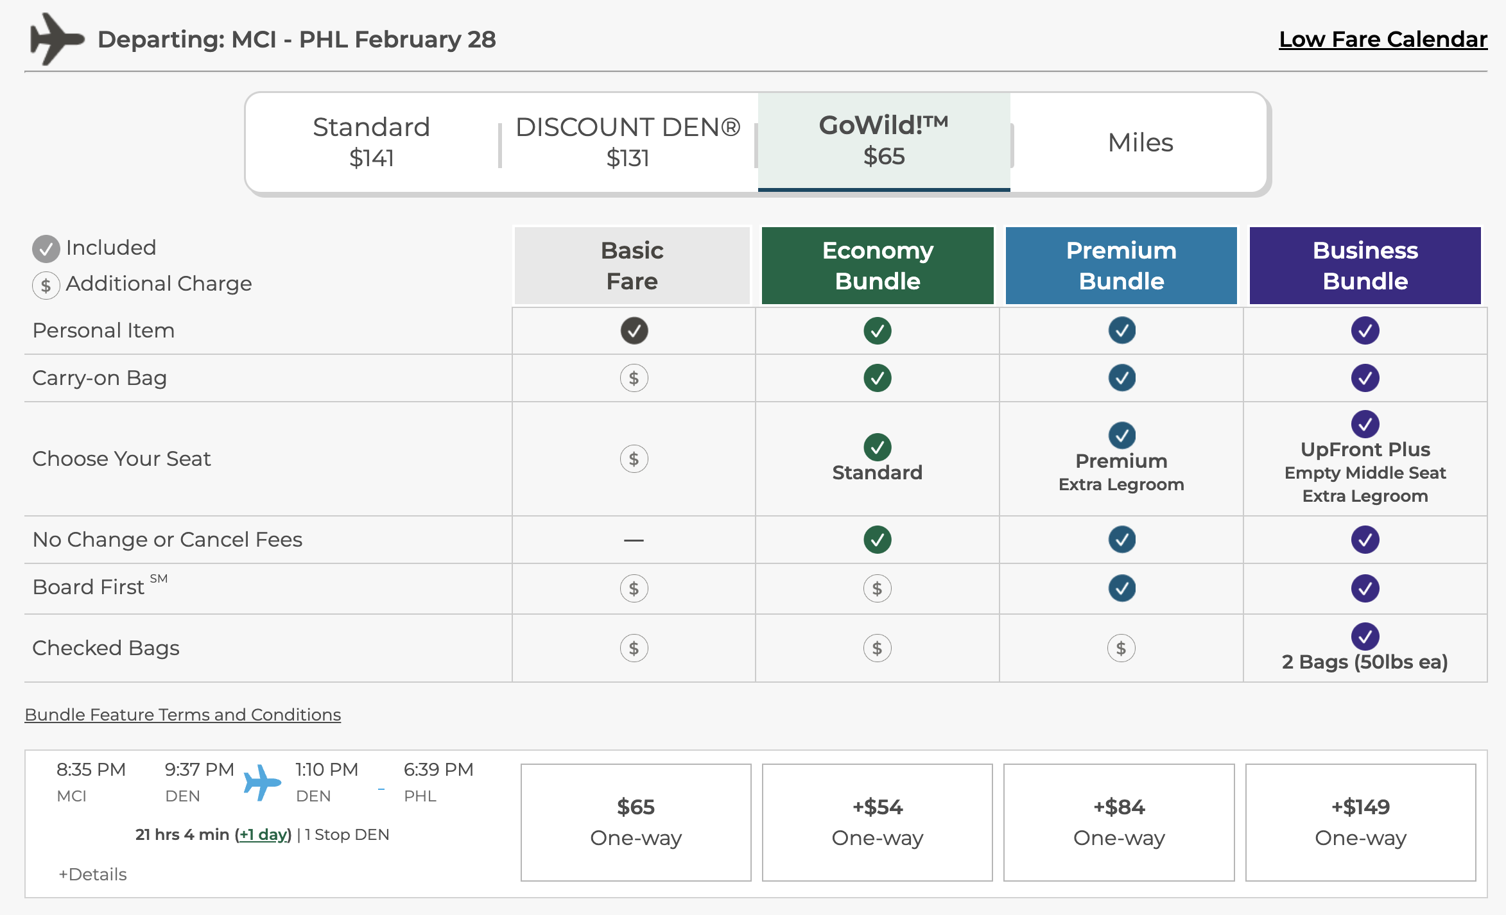Click the '21 hrs 4 min' duration text

click(182, 835)
